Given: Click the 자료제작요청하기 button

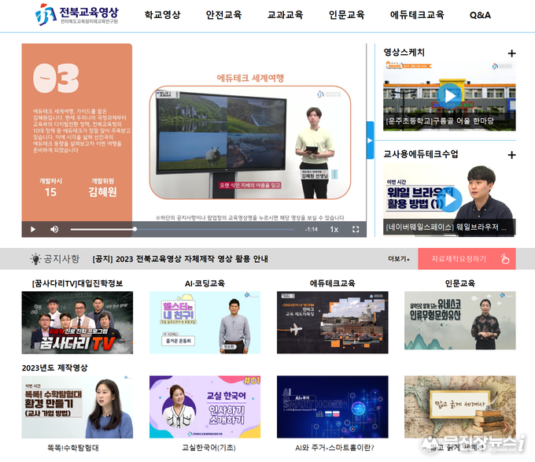Looking at the screenshot, I should (x=467, y=259).
